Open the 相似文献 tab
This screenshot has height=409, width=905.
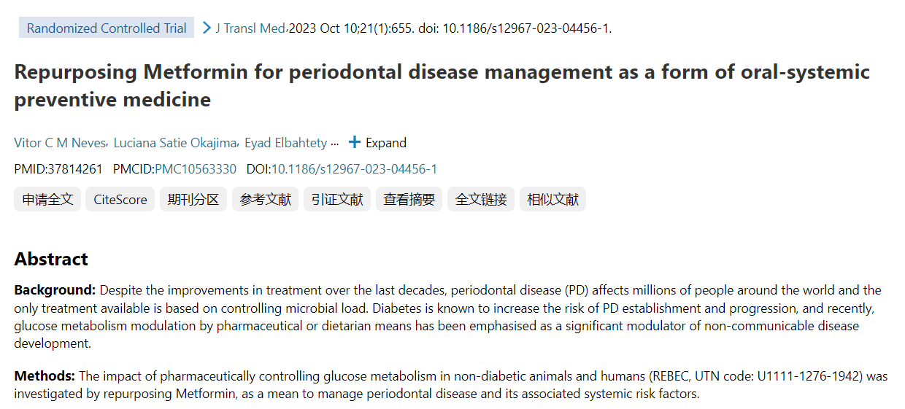click(x=553, y=200)
